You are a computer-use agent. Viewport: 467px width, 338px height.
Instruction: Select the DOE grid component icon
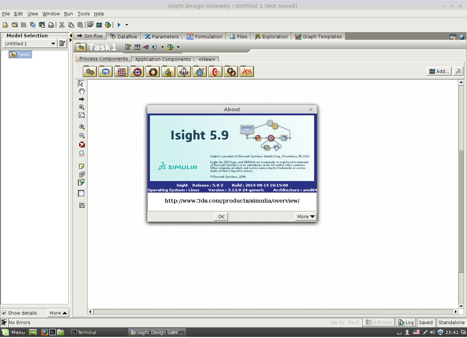121,71
